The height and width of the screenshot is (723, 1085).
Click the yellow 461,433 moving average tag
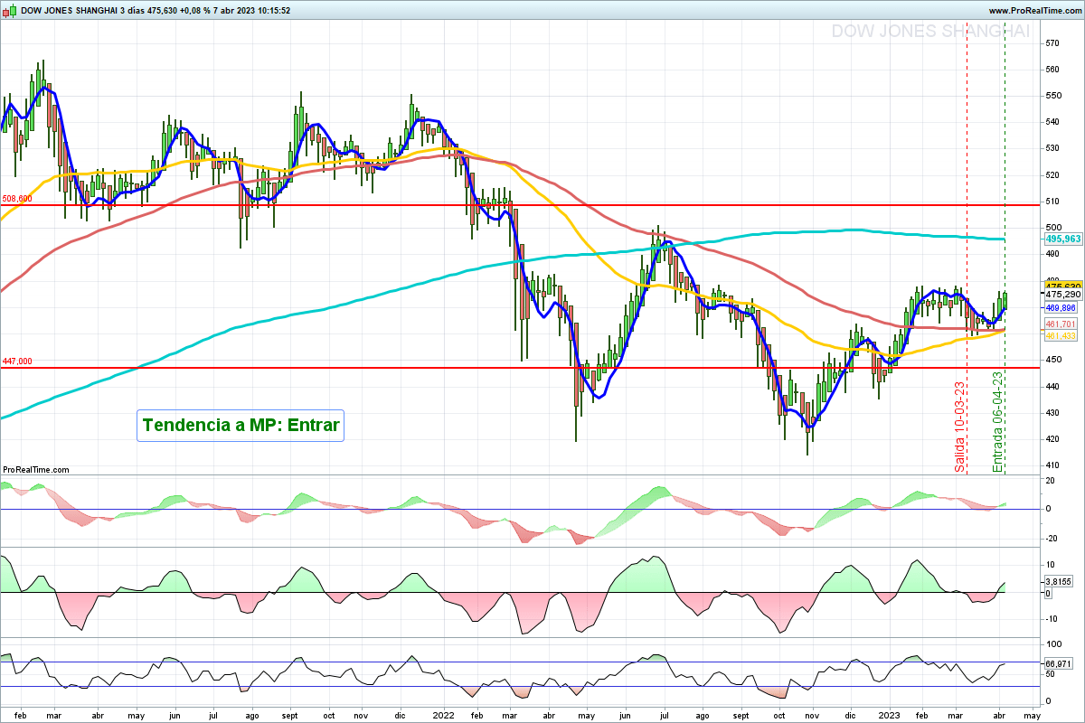[1062, 335]
